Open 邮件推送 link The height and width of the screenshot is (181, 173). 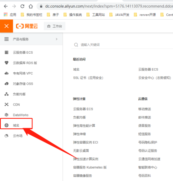click(145, 117)
